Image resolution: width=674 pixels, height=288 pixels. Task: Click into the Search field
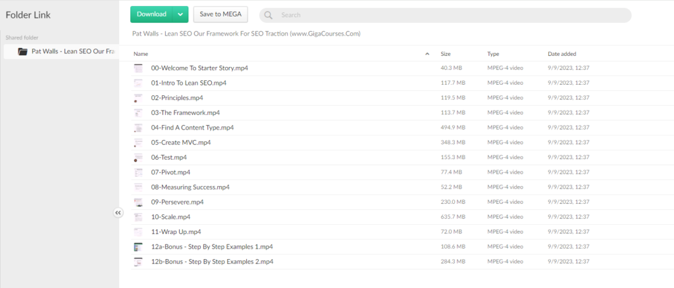click(x=448, y=14)
